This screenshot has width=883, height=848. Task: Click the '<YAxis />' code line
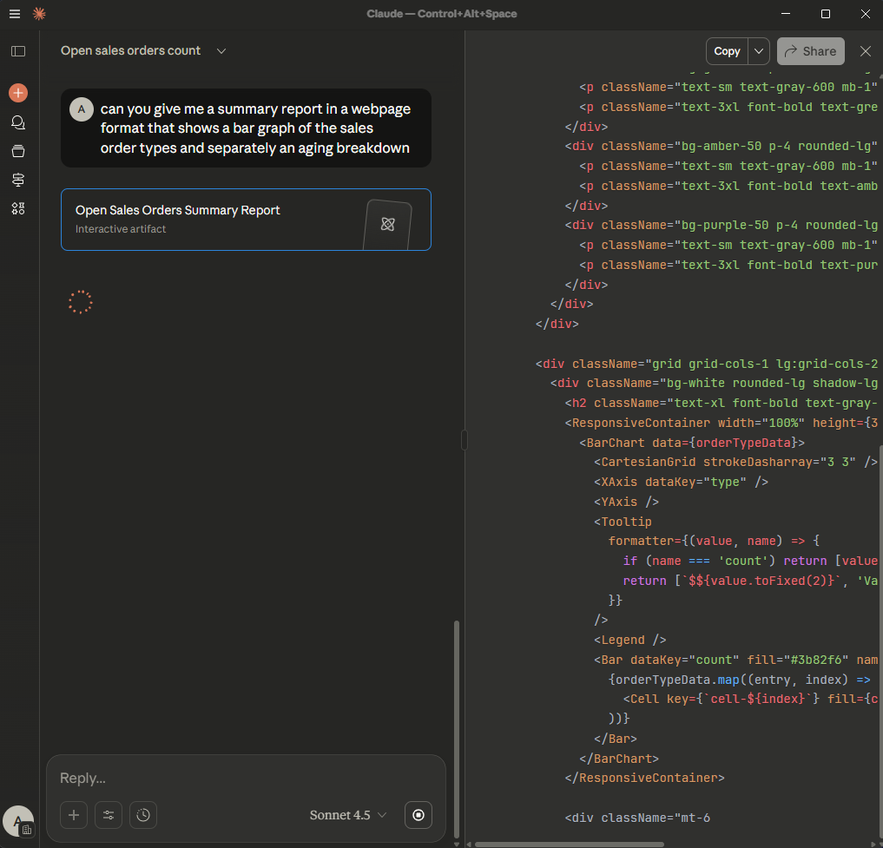626,502
